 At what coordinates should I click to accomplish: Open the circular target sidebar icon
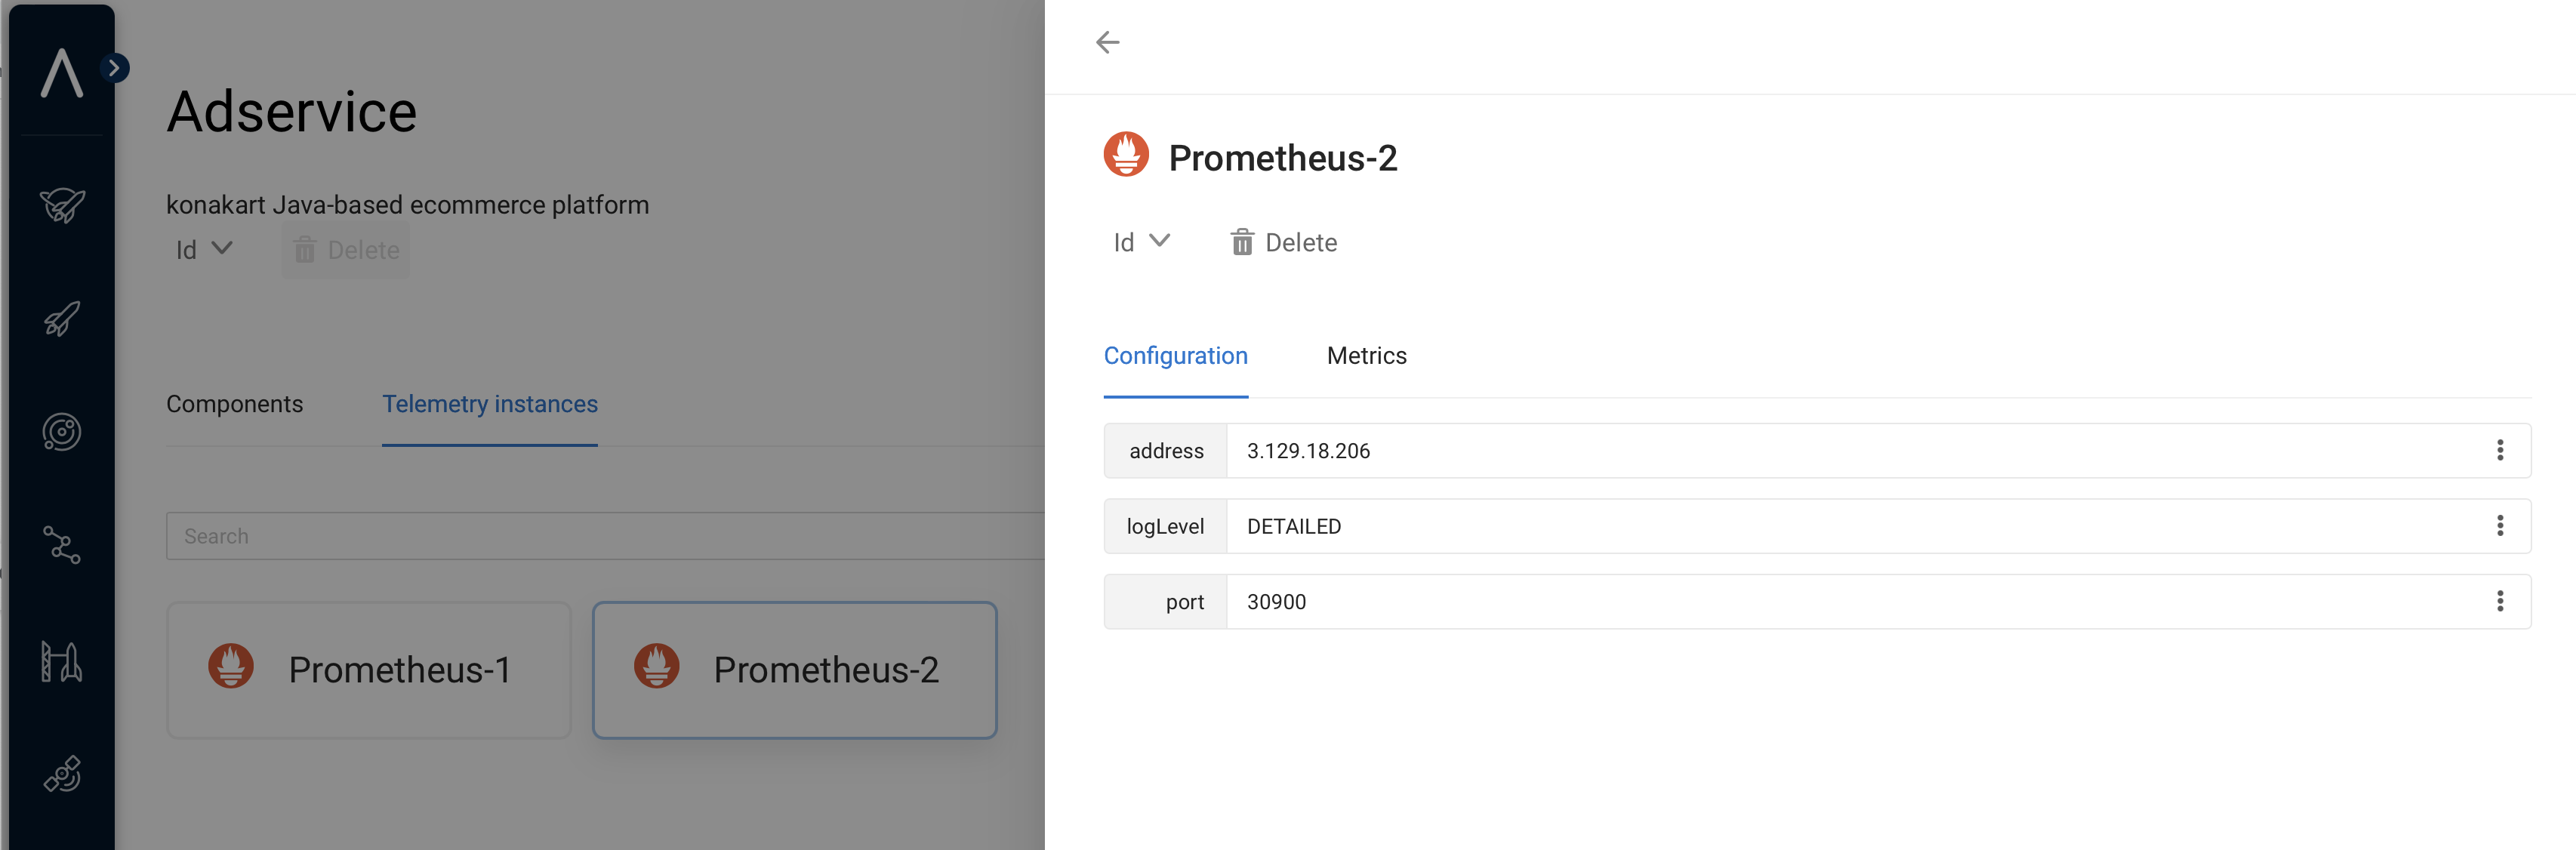click(x=62, y=432)
